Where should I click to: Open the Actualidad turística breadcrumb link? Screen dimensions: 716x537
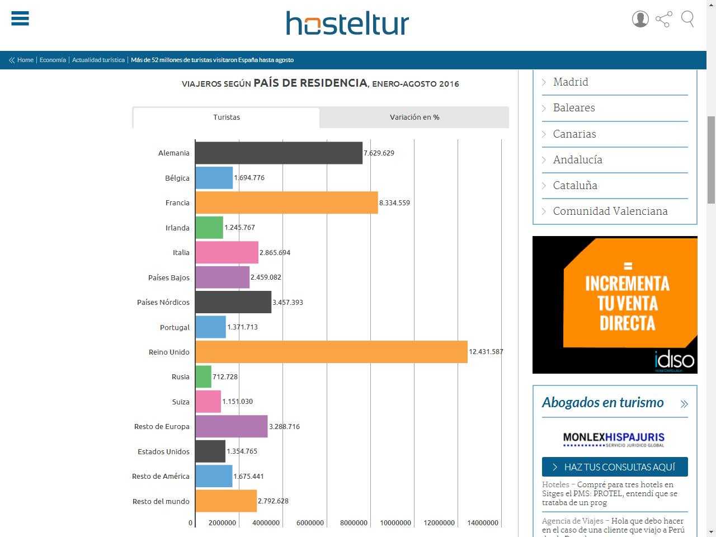[98, 60]
